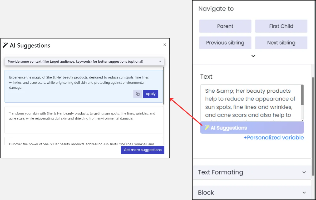Navigate to Parent element
The height and width of the screenshot is (200, 316).
(225, 26)
